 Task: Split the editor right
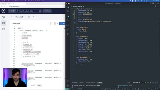[x=155, y=6]
